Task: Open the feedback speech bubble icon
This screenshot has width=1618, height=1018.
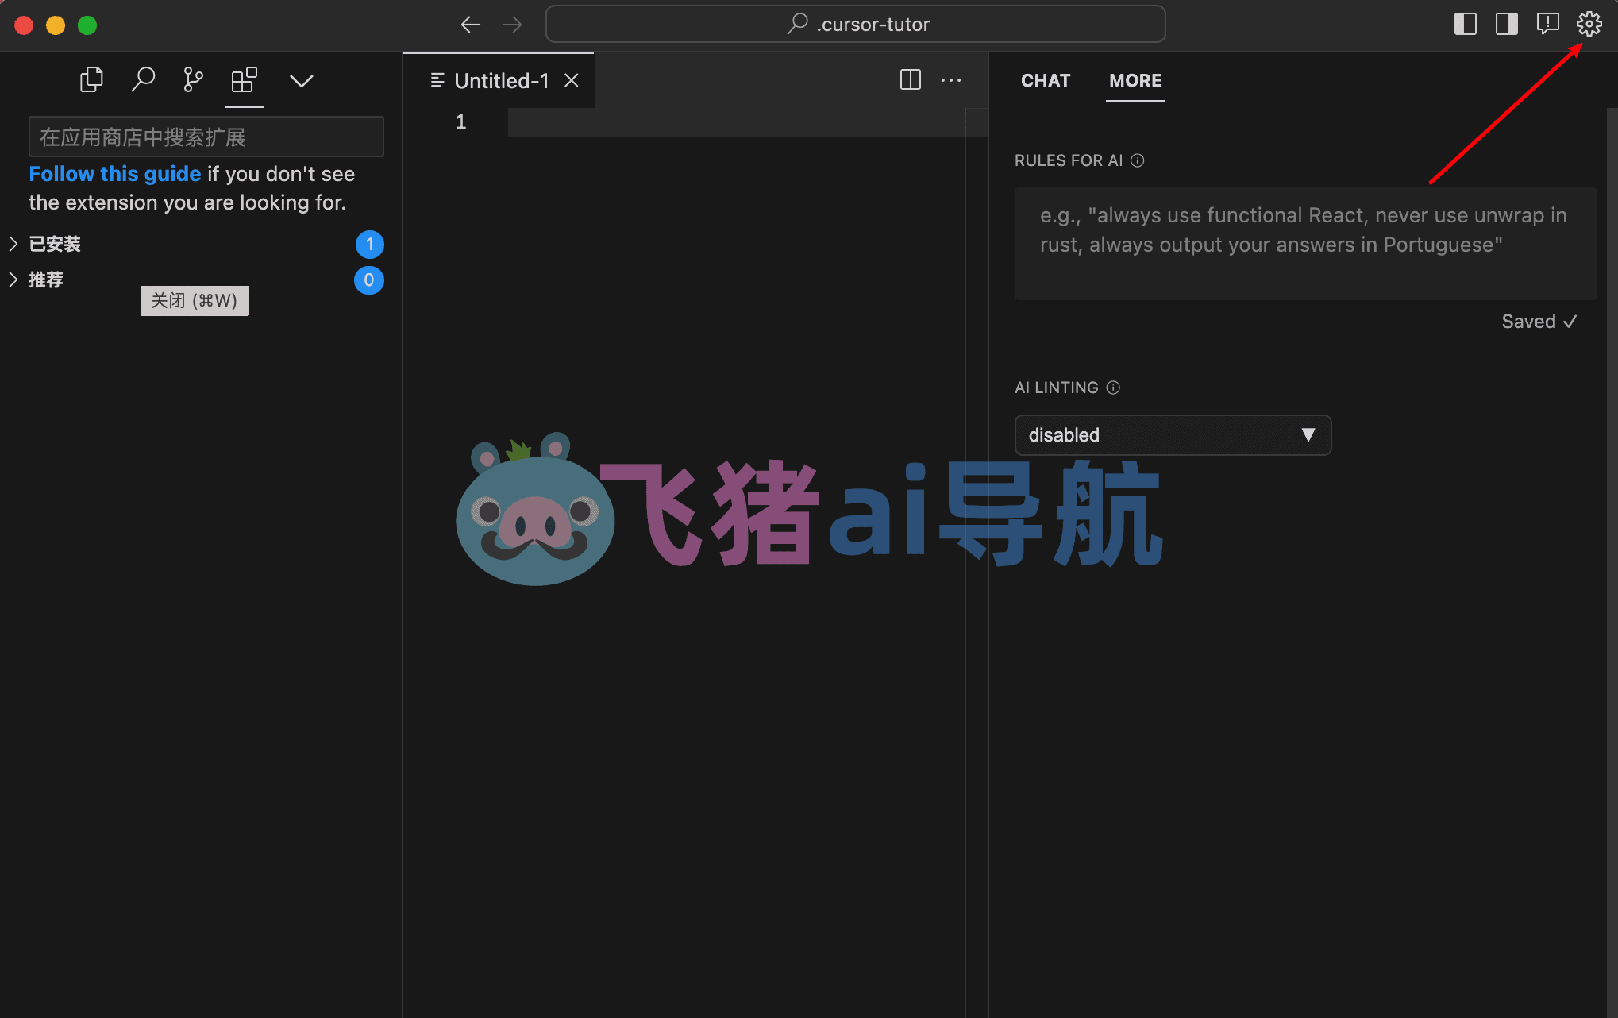Action: pos(1548,24)
